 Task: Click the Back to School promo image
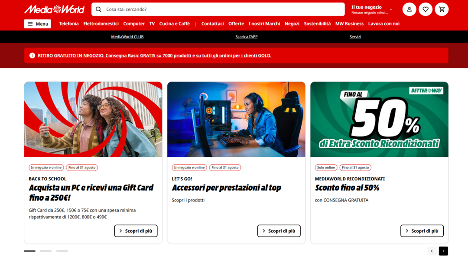[x=93, y=120]
